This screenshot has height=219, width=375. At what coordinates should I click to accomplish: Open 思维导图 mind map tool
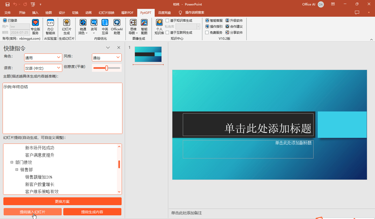point(133,27)
